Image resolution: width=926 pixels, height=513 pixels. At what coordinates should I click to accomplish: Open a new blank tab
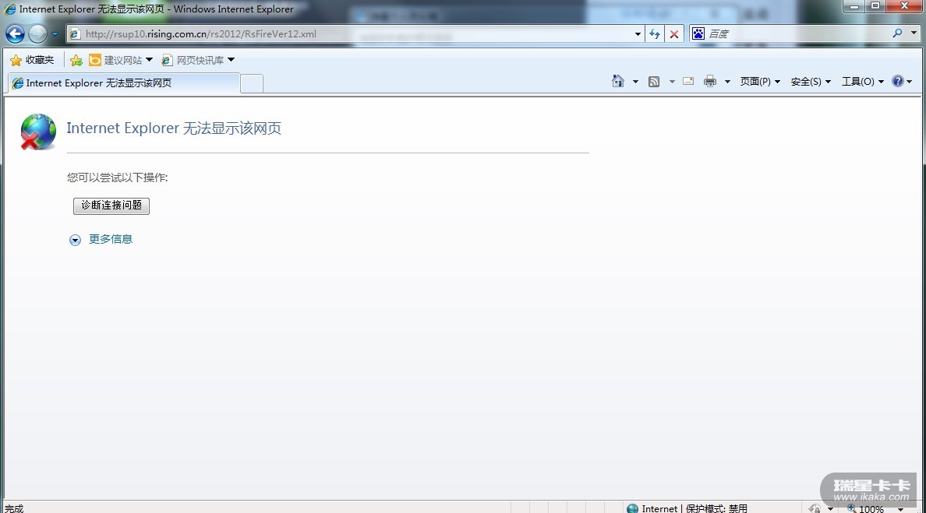coord(253,84)
